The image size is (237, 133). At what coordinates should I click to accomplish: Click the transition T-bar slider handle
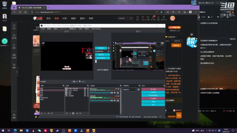click(96, 61)
